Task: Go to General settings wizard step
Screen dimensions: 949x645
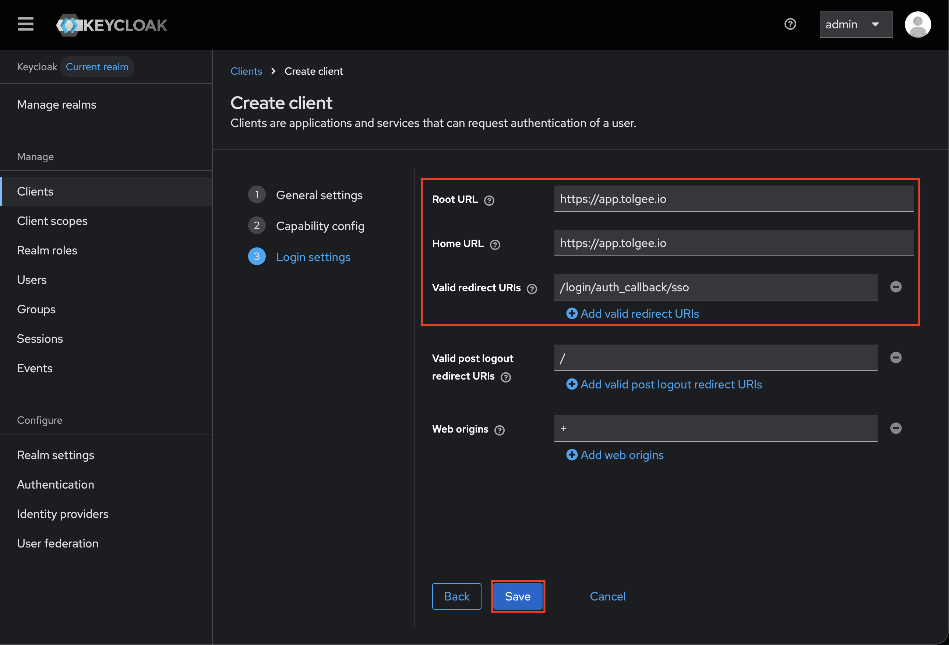Action: pos(318,195)
